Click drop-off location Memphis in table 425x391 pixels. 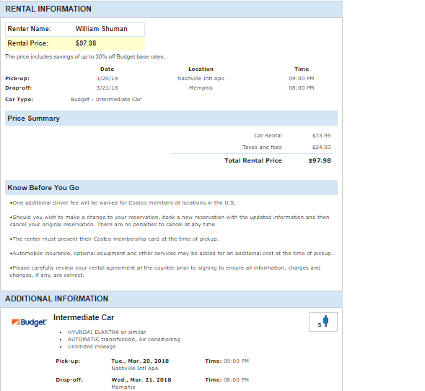pos(201,88)
